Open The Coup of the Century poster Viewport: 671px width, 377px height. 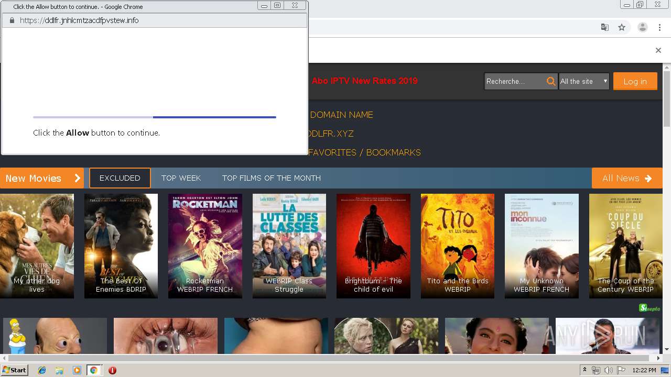(x=625, y=246)
